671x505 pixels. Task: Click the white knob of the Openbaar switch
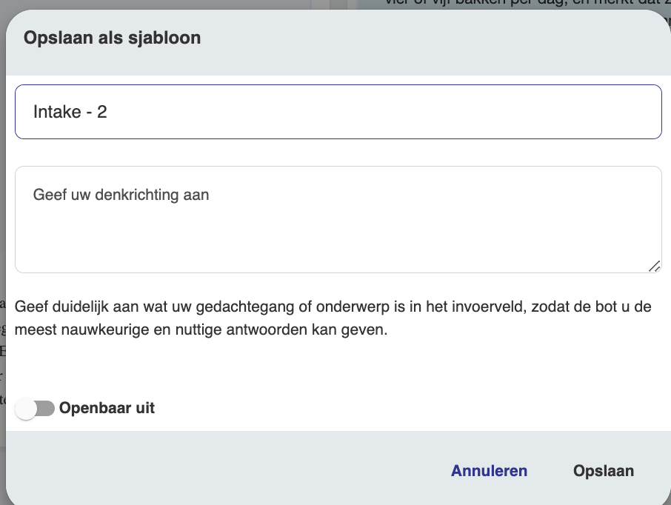pos(26,409)
